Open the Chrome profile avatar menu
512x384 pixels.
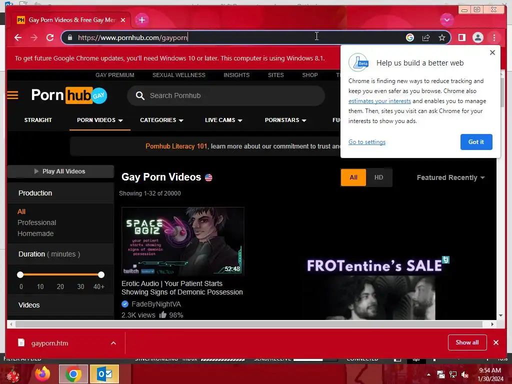(477, 37)
